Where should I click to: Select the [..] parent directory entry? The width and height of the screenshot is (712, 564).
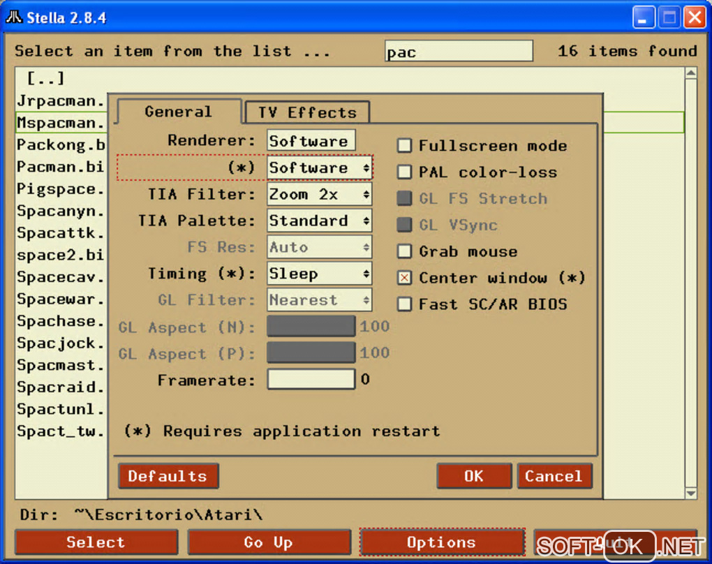[45, 78]
